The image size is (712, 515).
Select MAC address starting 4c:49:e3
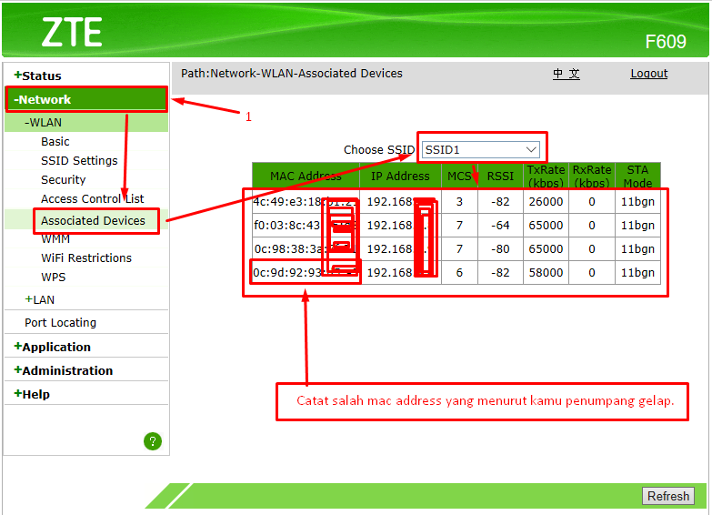pos(306,201)
